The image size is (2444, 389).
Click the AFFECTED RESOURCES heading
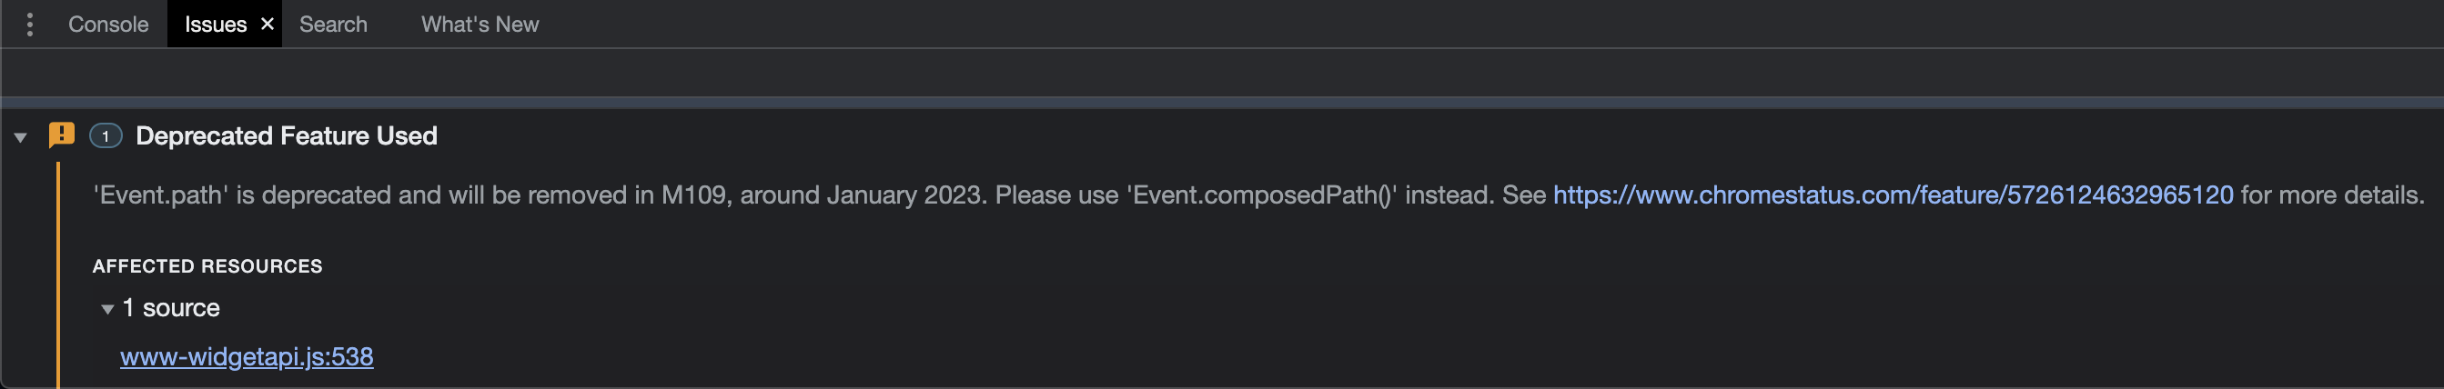207,266
